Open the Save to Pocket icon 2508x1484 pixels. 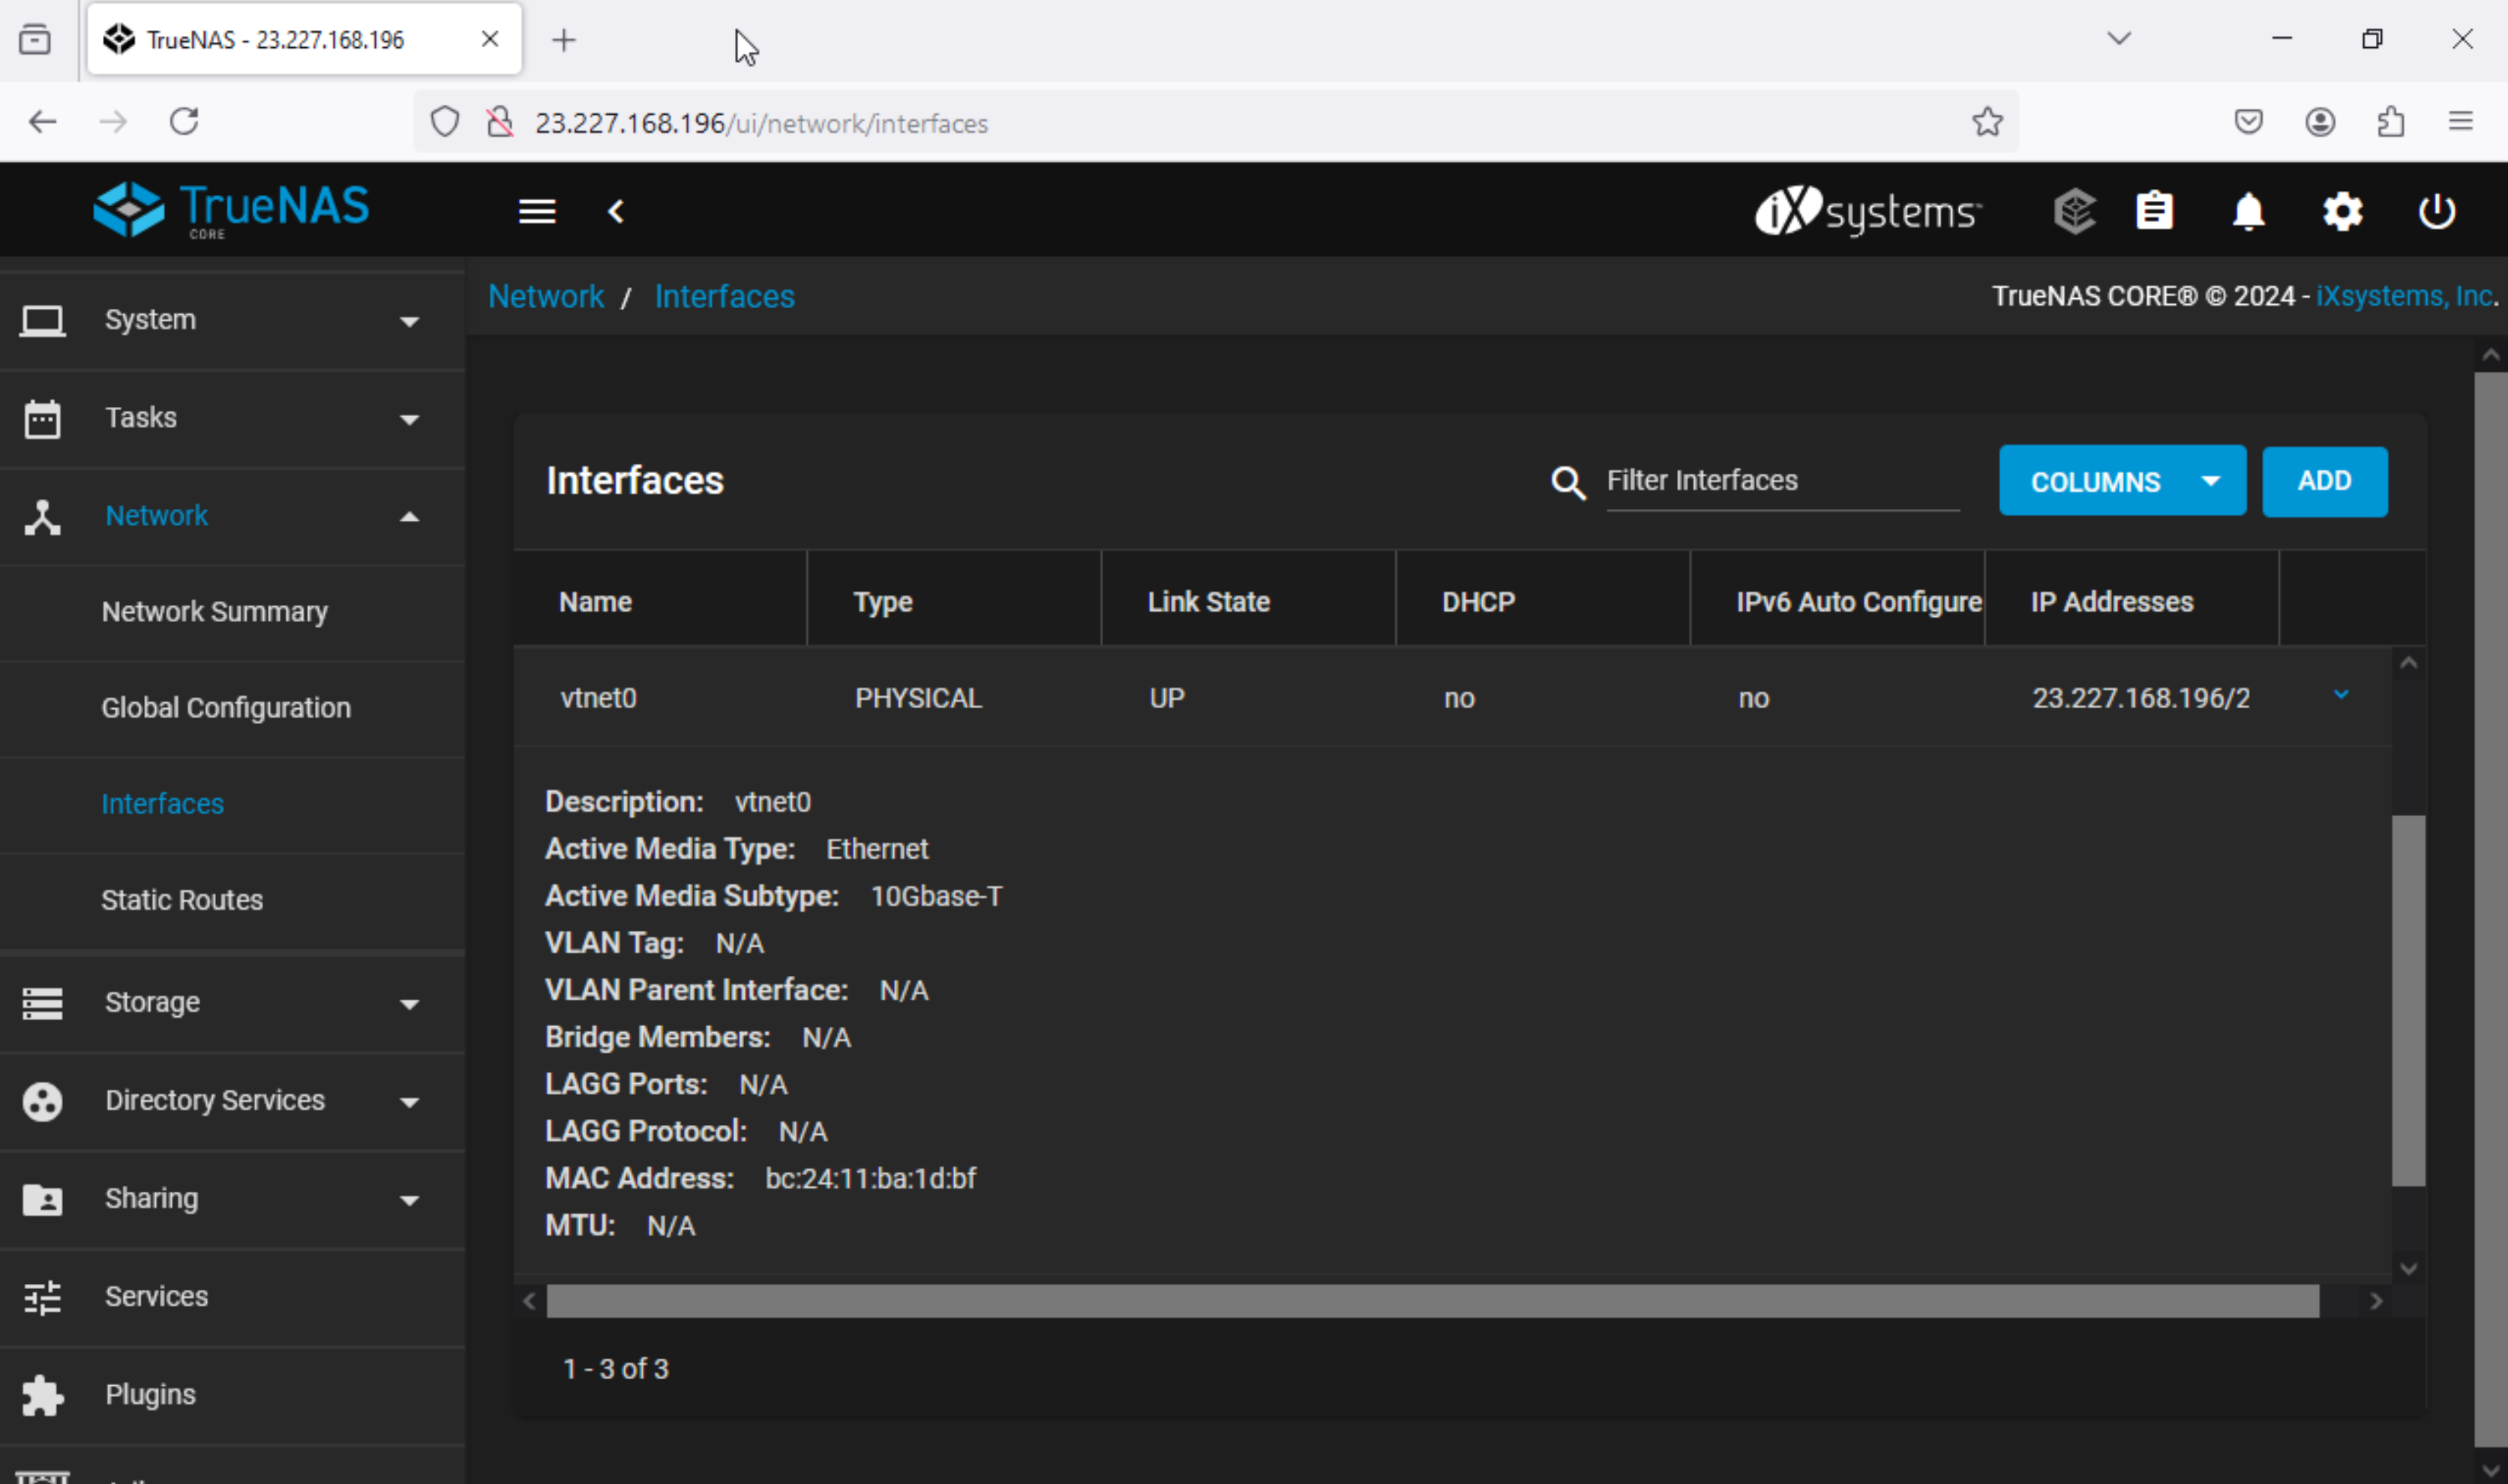tap(2248, 122)
